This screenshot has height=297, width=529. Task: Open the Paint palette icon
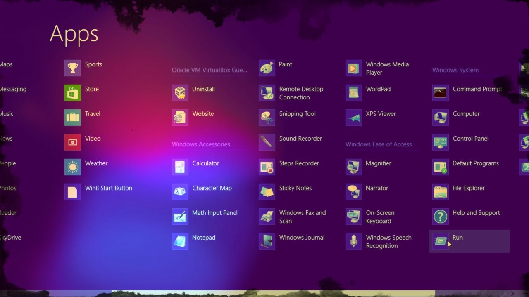[x=267, y=68]
